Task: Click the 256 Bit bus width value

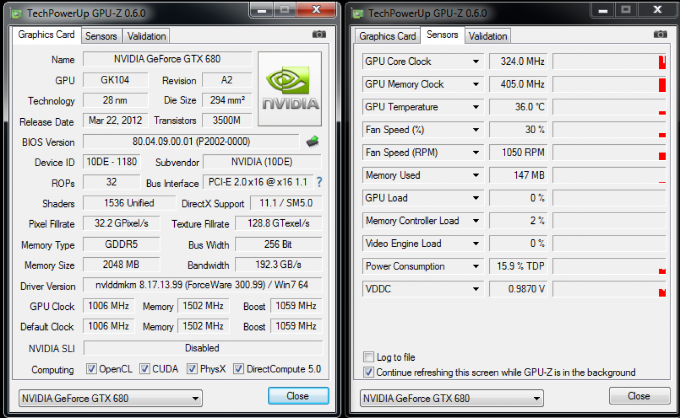Action: point(278,245)
